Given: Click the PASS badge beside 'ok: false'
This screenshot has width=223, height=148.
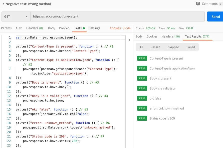Looking at the screenshot, I should 142,98.
